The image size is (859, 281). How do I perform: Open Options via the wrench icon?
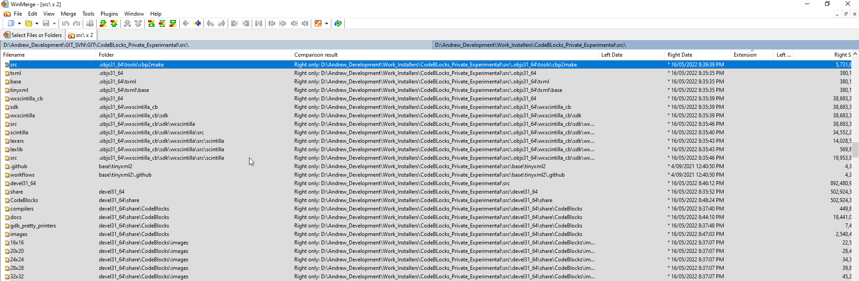[x=318, y=24]
